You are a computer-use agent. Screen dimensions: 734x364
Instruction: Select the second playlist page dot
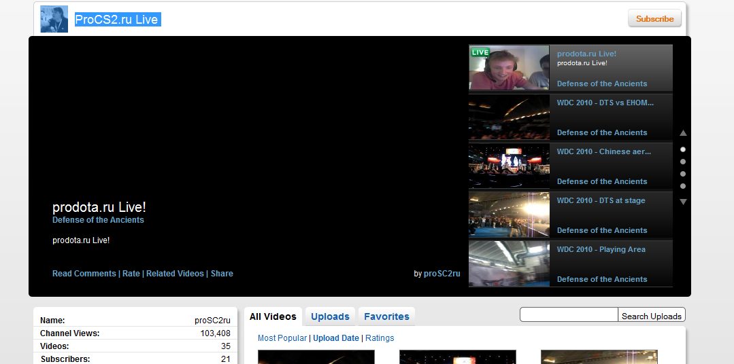coord(683,162)
